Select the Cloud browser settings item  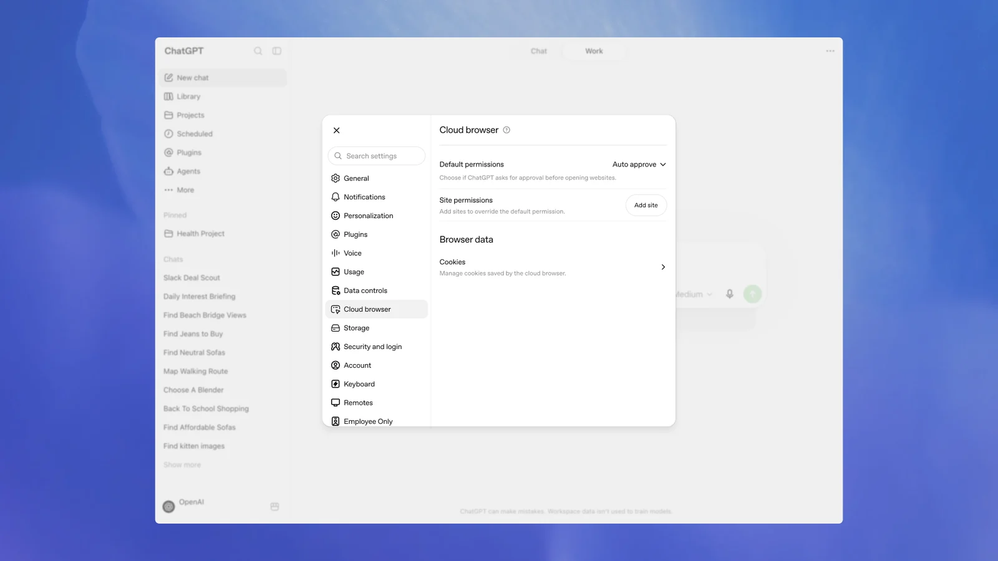376,309
